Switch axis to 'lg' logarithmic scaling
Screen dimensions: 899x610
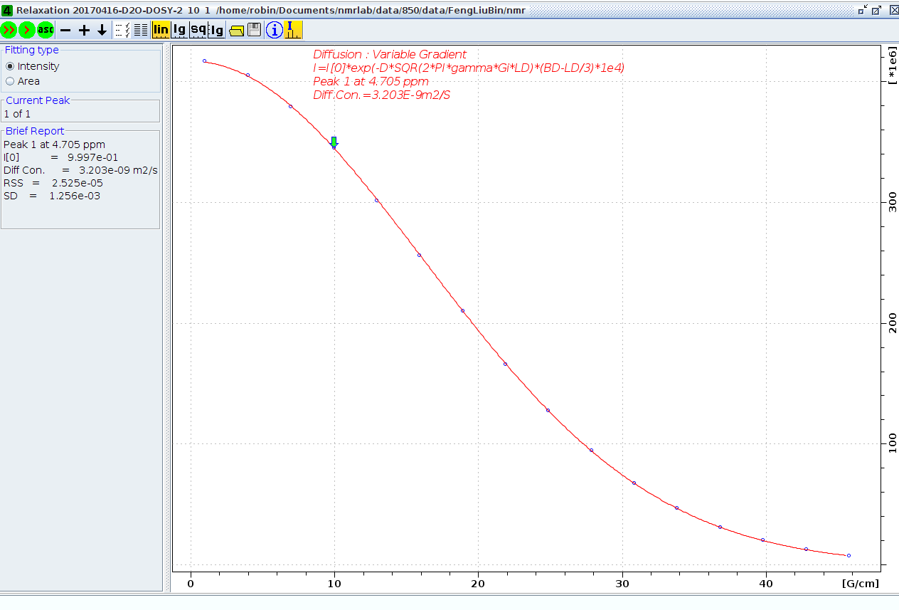coord(179,30)
